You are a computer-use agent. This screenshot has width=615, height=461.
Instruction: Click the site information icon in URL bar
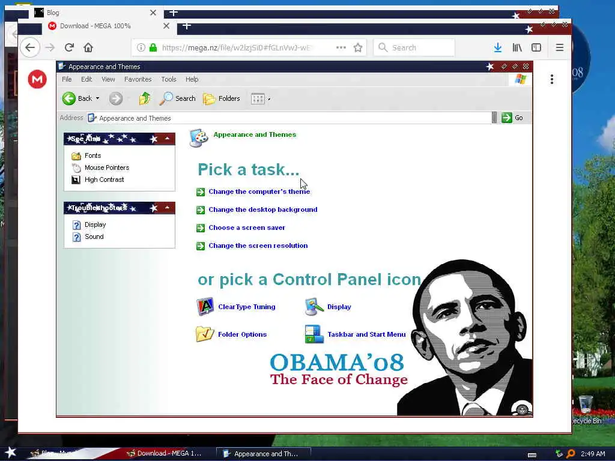[141, 47]
